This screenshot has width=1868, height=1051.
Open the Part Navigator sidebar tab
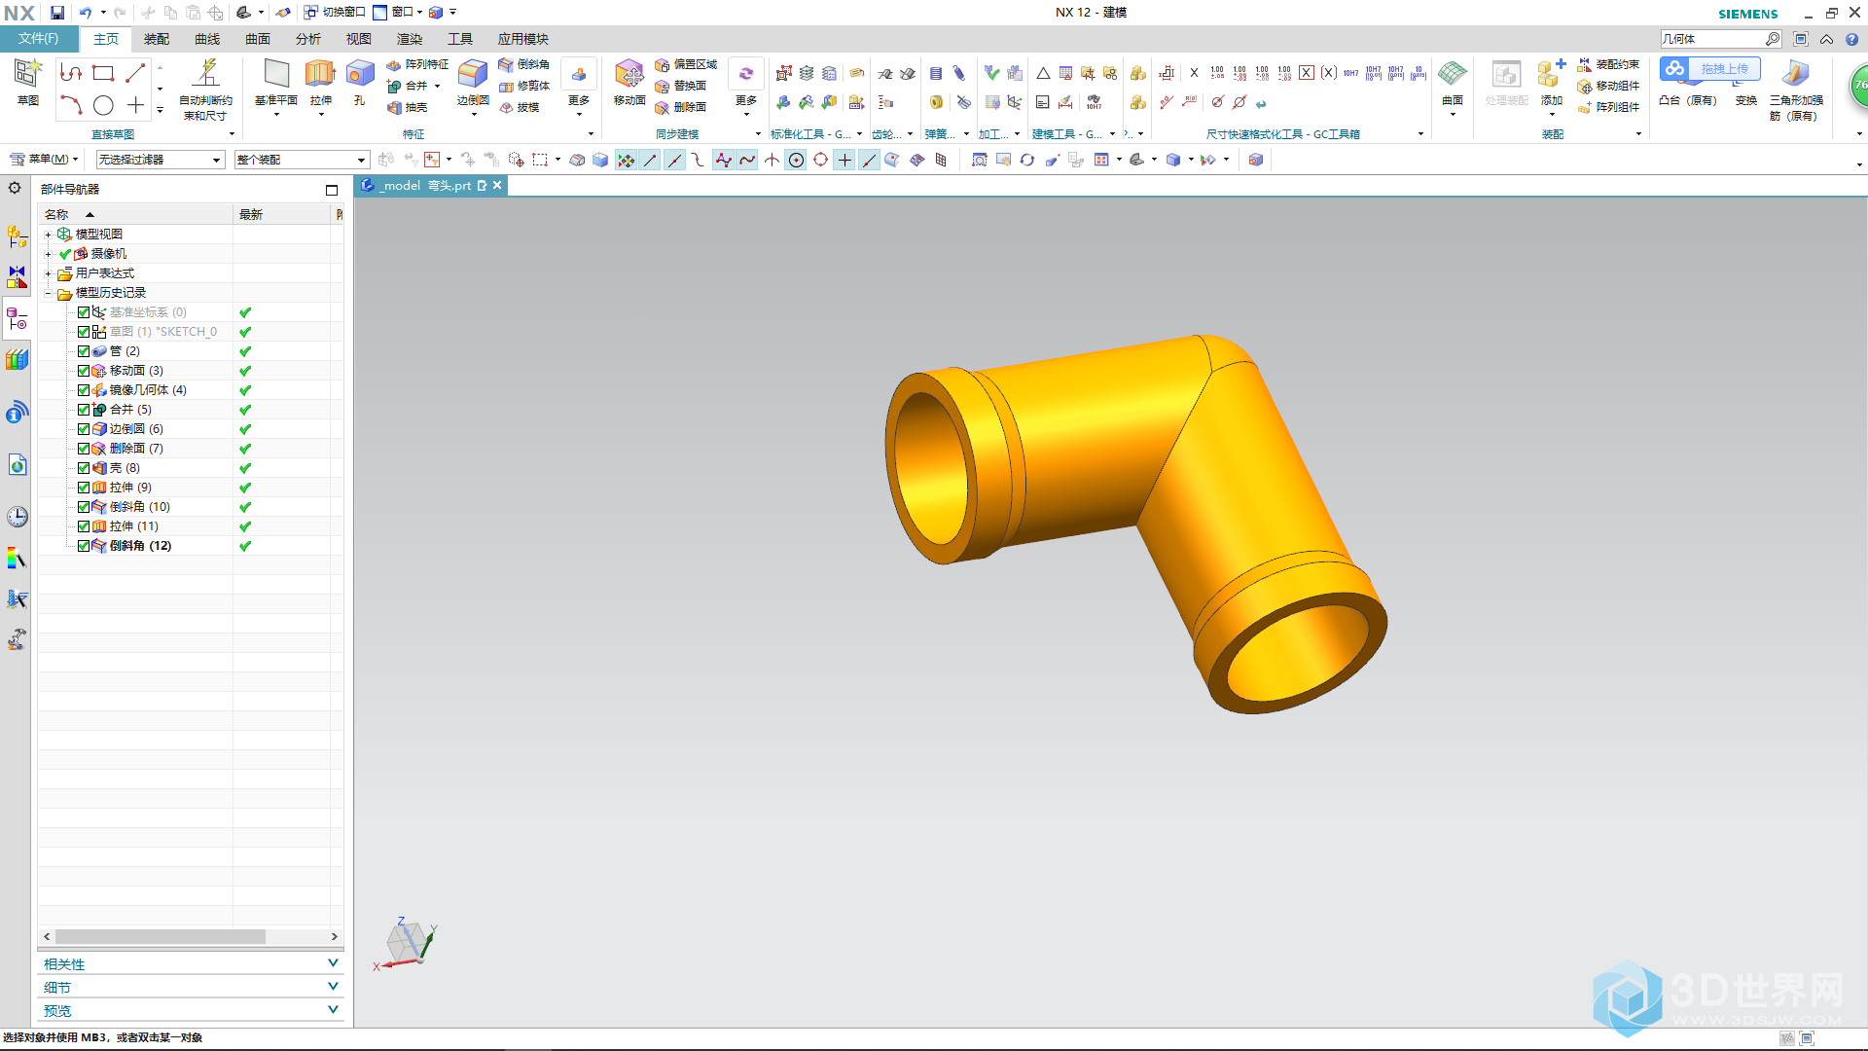tap(17, 318)
